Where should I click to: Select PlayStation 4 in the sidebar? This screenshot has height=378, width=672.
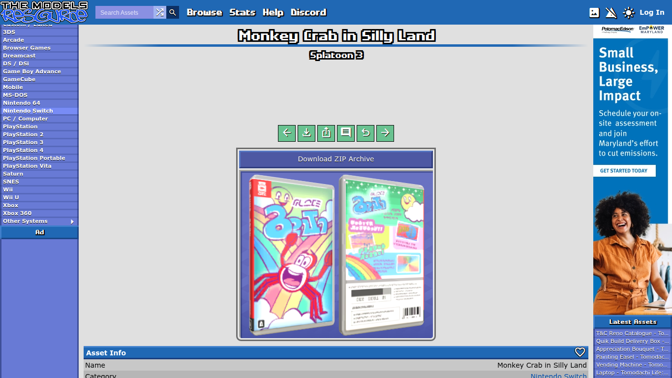(39, 150)
